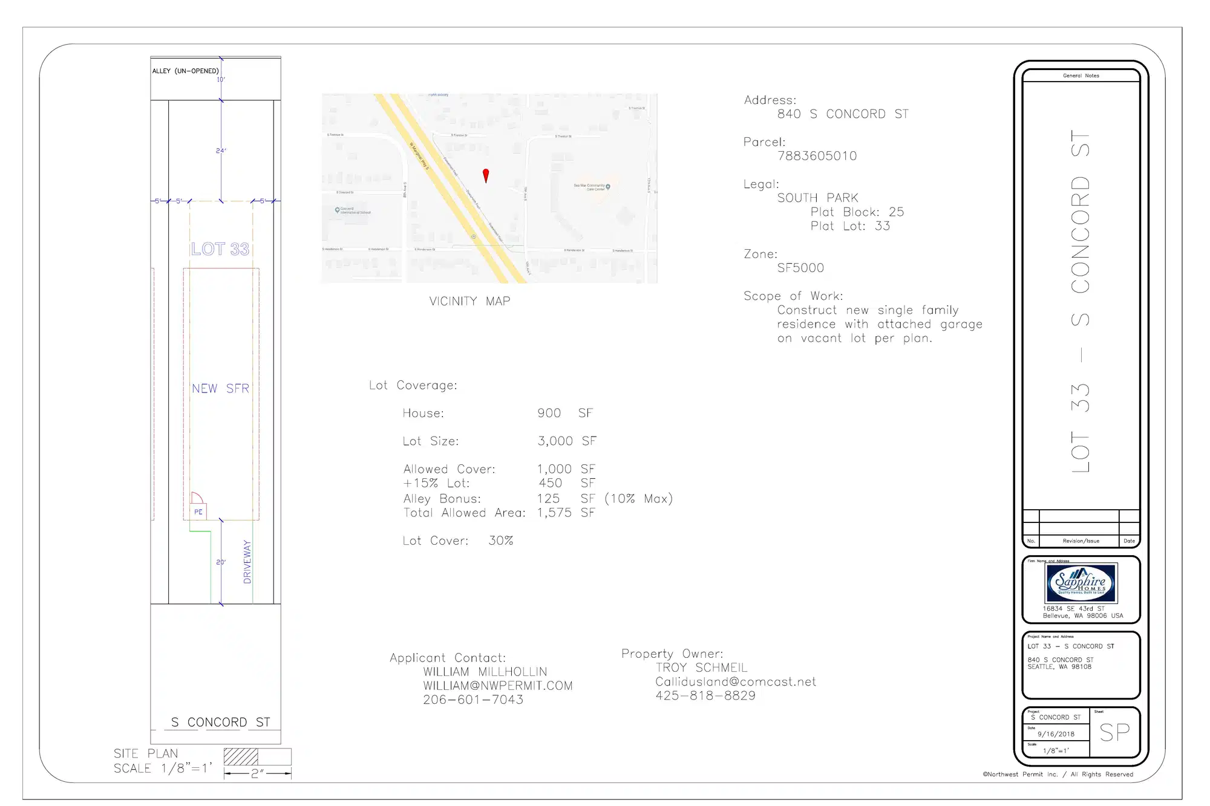Viewport: 1210px width, 806px height.
Task: Click the 'General Notes' header
Action: tap(1081, 76)
